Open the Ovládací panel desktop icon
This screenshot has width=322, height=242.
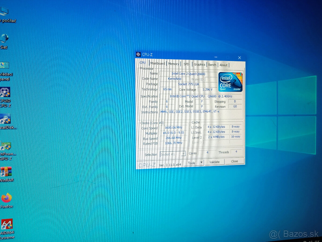pyautogui.click(x=5, y=71)
